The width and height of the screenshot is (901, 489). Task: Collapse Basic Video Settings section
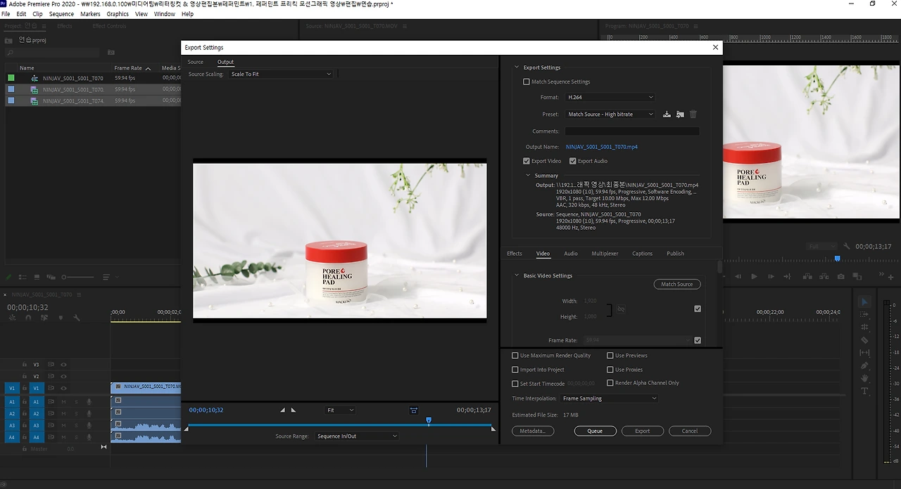[x=517, y=275]
